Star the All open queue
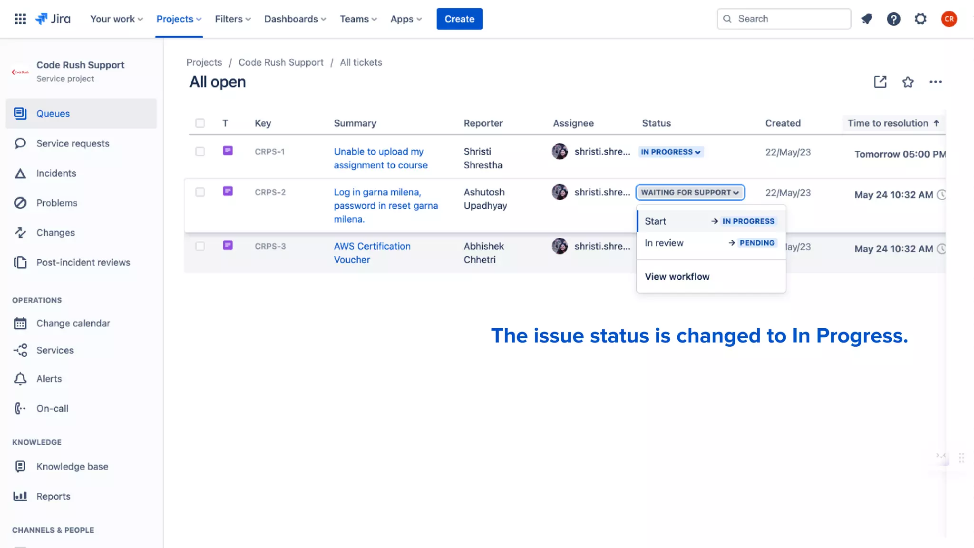974x548 pixels. pos(908,82)
